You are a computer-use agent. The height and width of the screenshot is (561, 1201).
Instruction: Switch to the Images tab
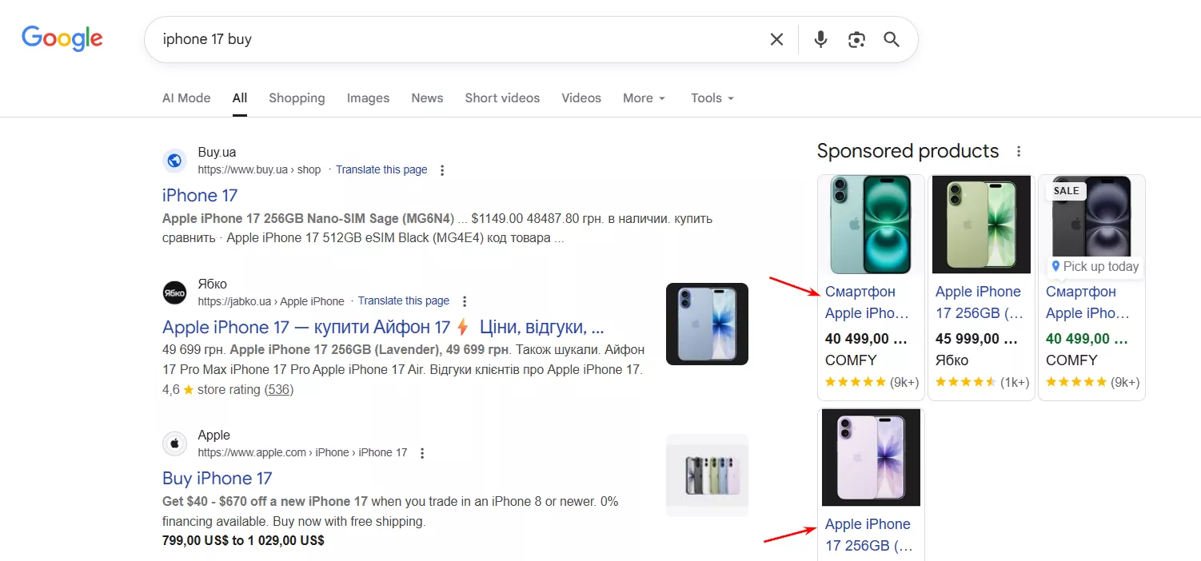[368, 98]
